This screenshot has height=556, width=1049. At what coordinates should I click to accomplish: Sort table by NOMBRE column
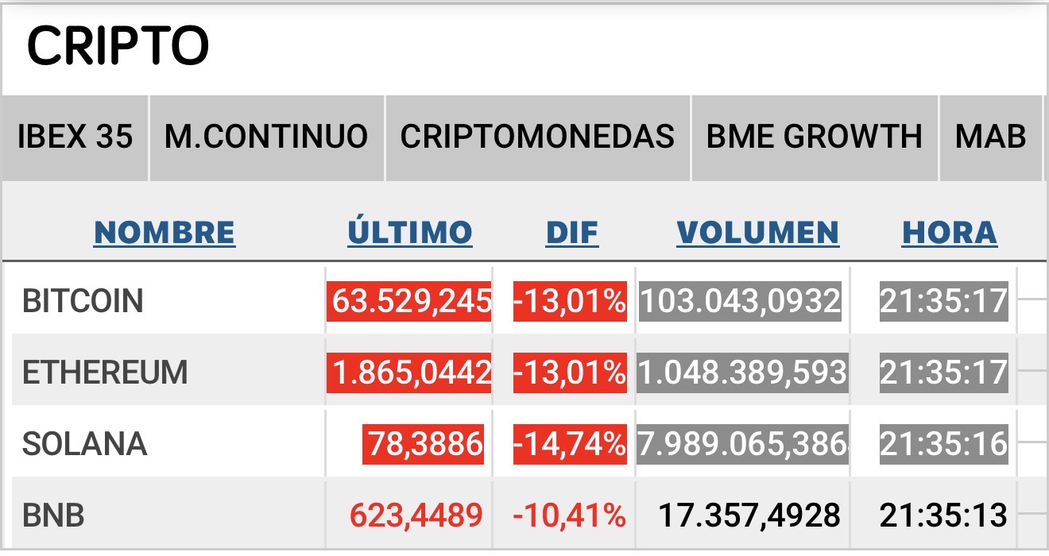165,233
